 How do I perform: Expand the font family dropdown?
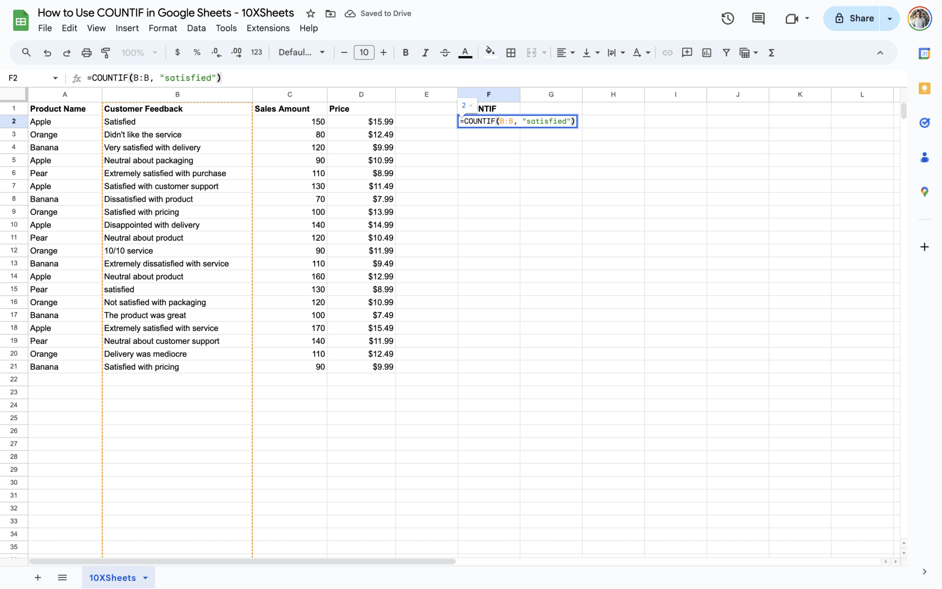302,52
